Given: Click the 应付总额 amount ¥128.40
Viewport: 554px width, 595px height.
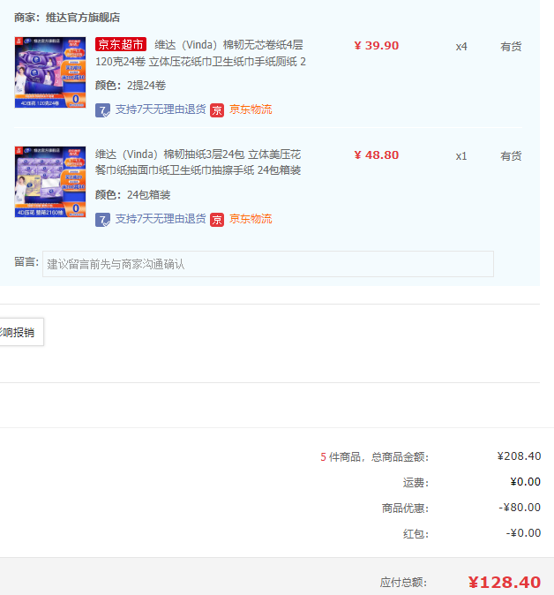Looking at the screenshot, I should click(505, 582).
